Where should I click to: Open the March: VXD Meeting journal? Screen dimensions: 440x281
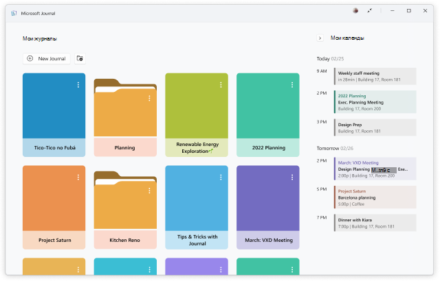[x=268, y=206]
